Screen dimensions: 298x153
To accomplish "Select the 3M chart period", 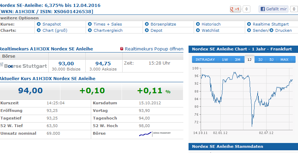I will click(x=238, y=60).
